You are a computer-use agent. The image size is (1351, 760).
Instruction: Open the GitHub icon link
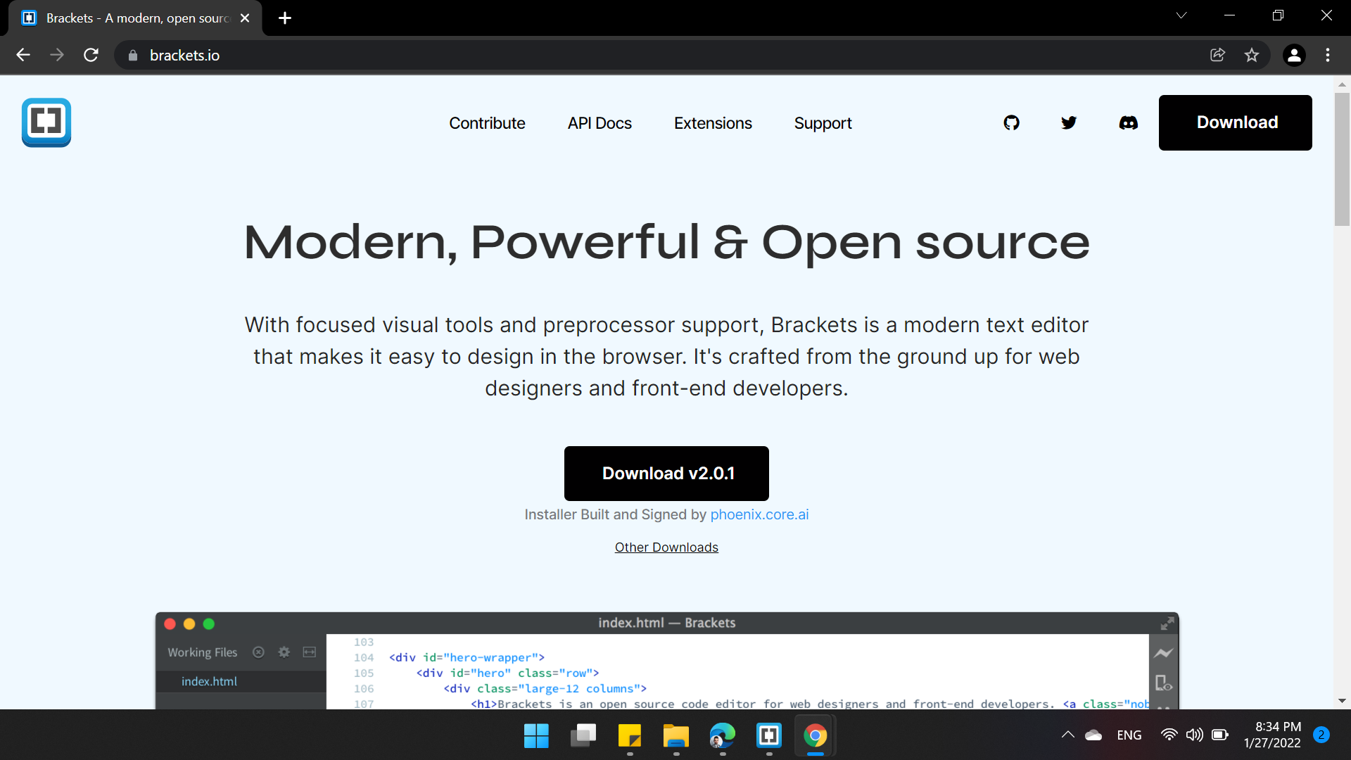tap(1011, 122)
